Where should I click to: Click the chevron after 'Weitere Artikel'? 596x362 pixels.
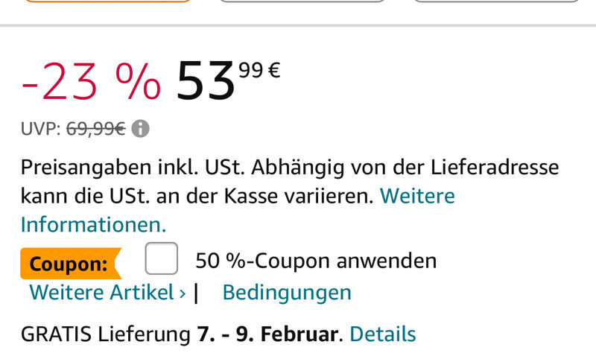pos(183,293)
